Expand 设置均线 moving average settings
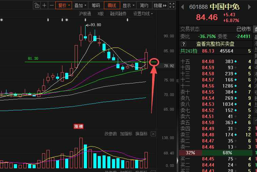The height and width of the screenshot is (172, 257). (143, 14)
